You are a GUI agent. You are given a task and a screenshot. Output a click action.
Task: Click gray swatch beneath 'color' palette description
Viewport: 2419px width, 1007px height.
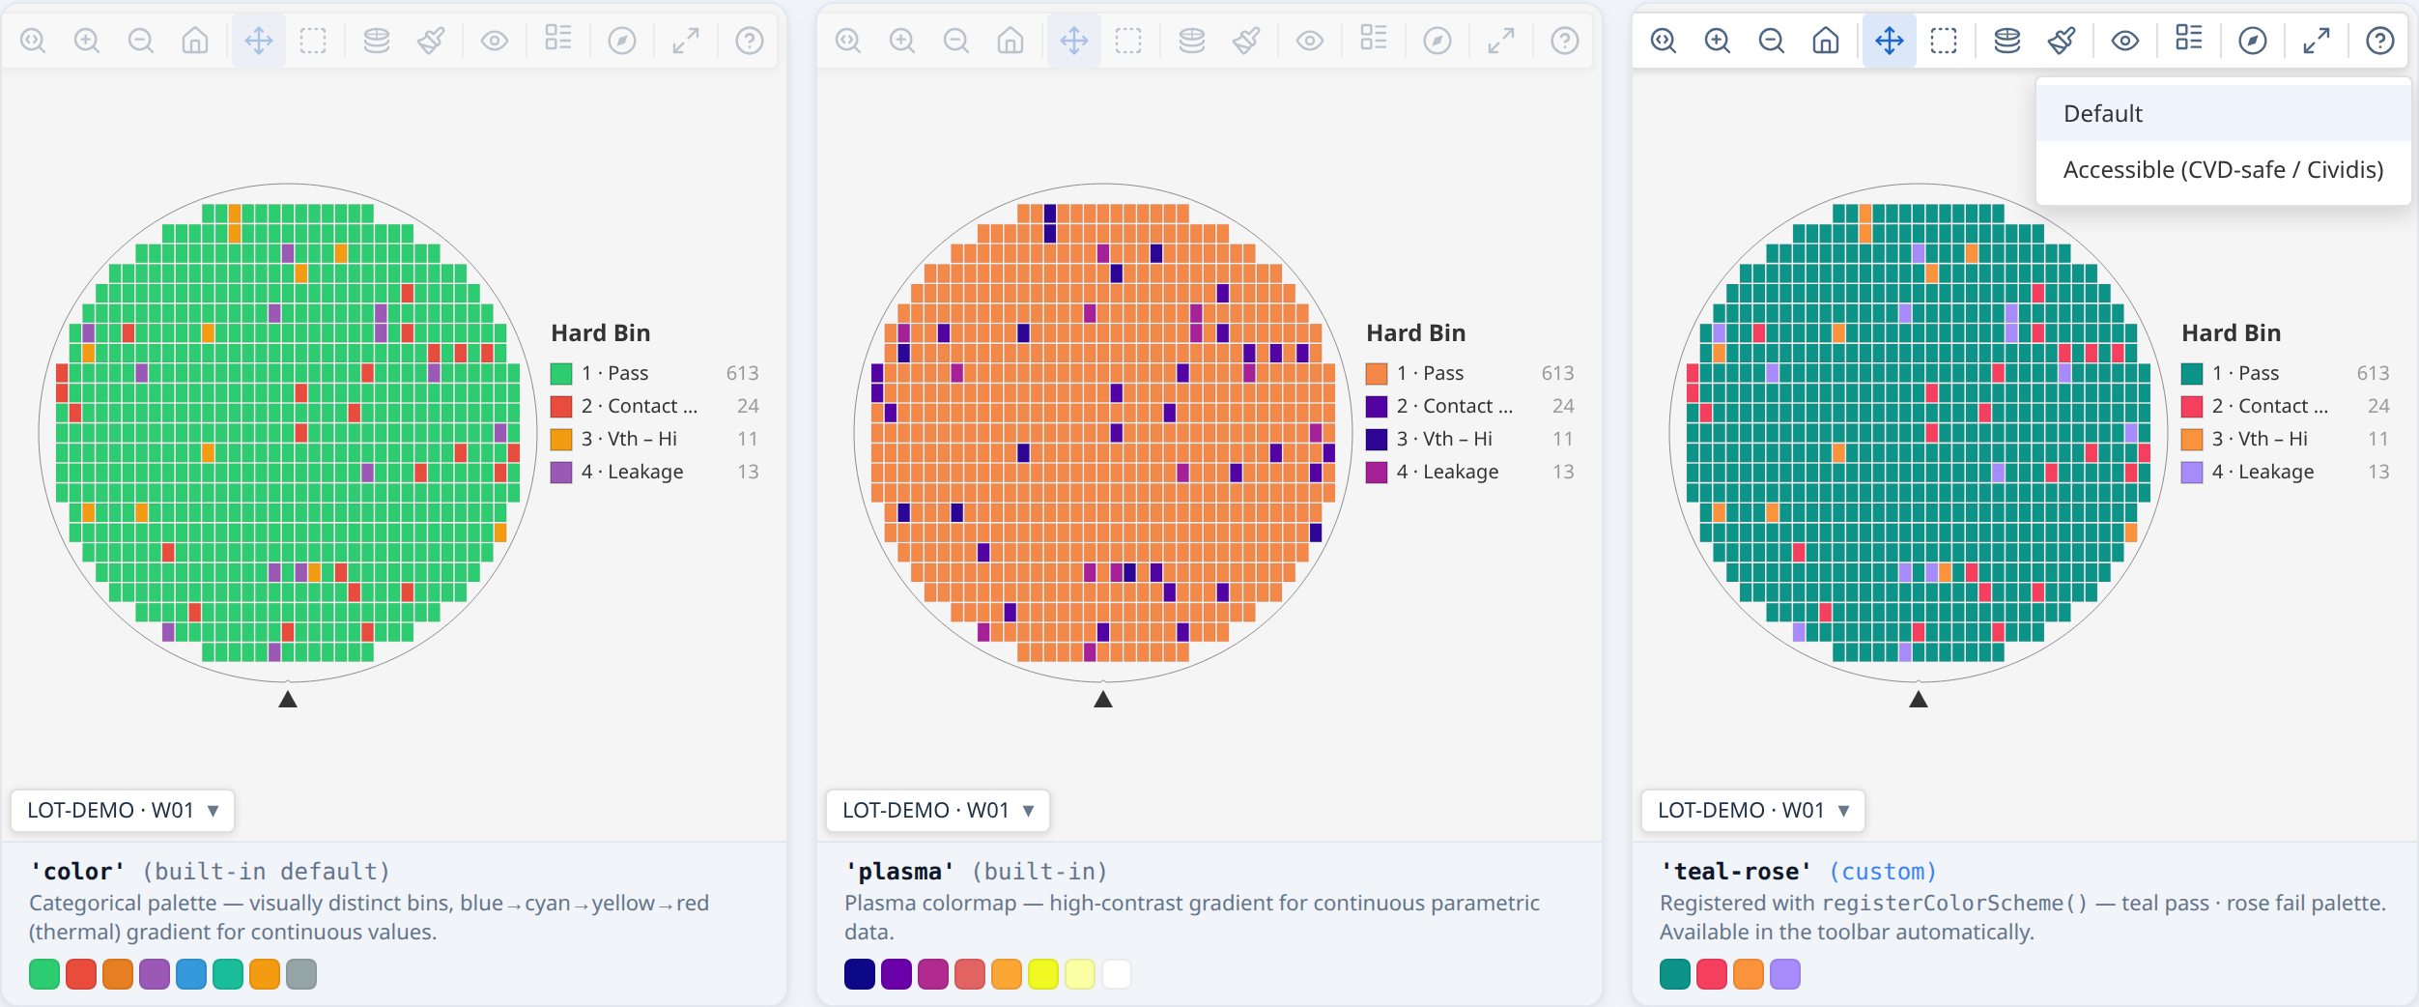click(301, 974)
